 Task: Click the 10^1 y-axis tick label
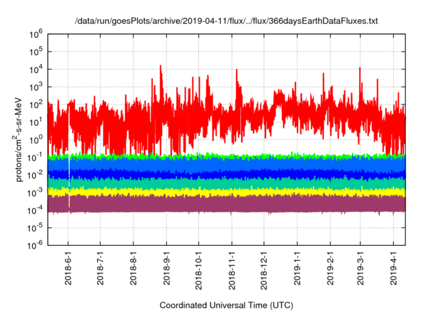[36, 123]
